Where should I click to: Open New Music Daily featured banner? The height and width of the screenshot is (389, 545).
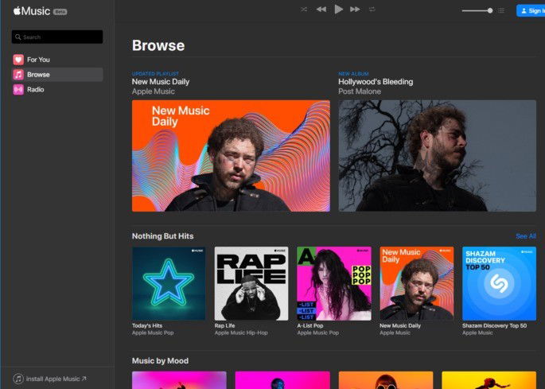(x=231, y=156)
